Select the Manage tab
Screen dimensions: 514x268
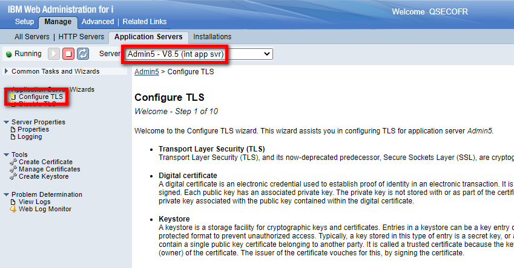coord(58,22)
